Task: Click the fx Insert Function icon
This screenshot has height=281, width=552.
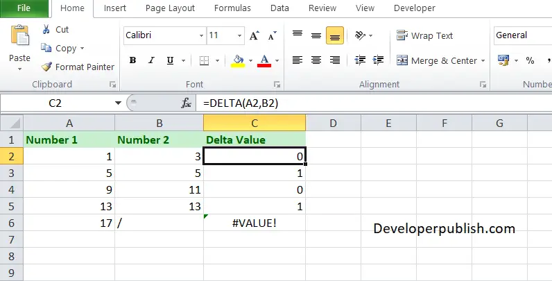Action: click(x=187, y=103)
